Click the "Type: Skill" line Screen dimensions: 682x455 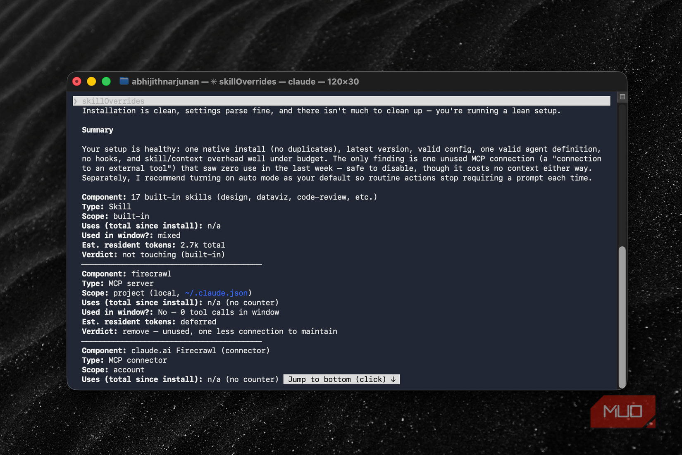pos(106,207)
